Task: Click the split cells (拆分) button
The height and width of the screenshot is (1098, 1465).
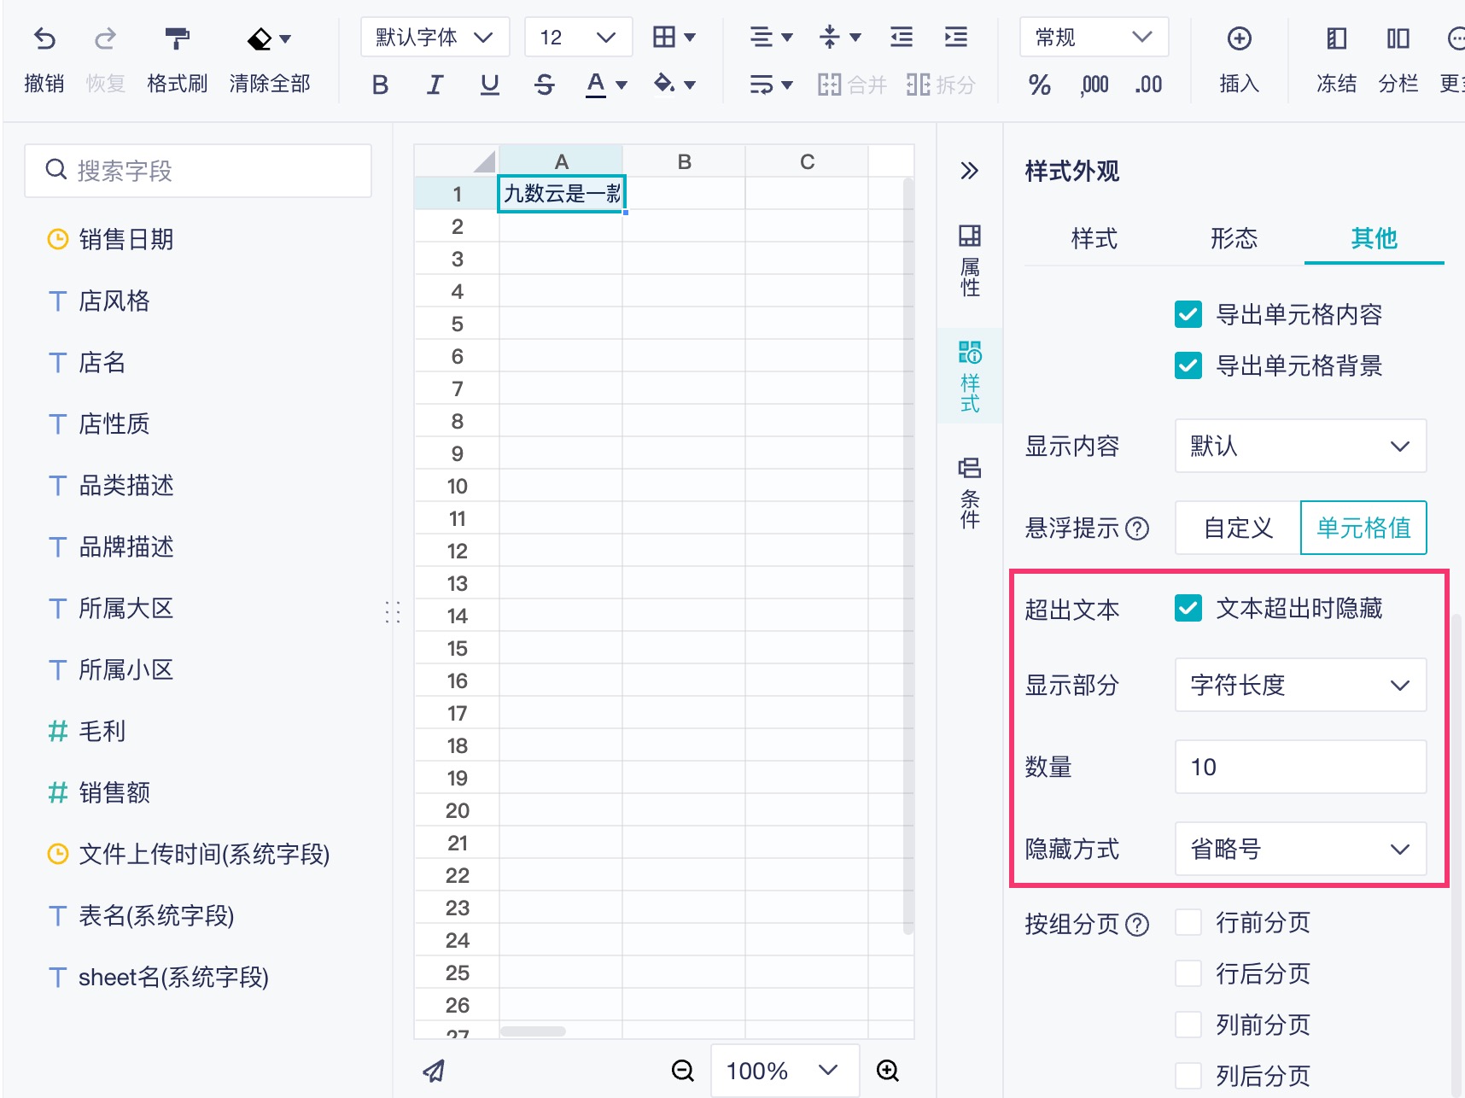Action: pos(941,85)
